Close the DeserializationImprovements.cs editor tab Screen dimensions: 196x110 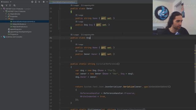(76, 2)
